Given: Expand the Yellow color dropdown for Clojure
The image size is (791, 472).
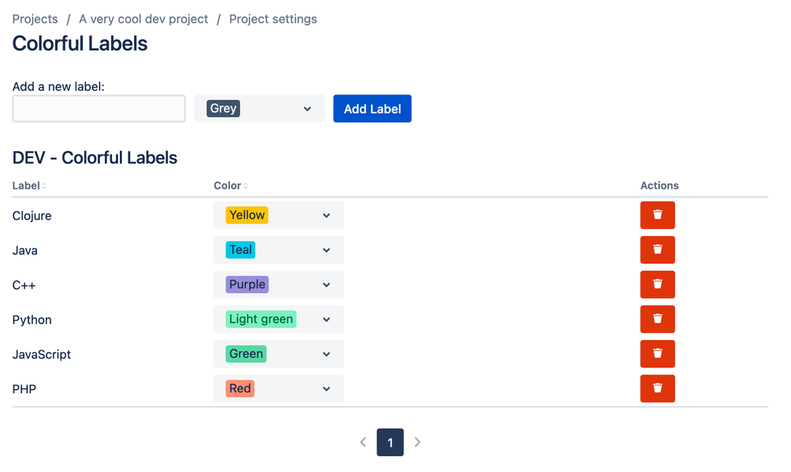Looking at the screenshot, I should tap(278, 215).
